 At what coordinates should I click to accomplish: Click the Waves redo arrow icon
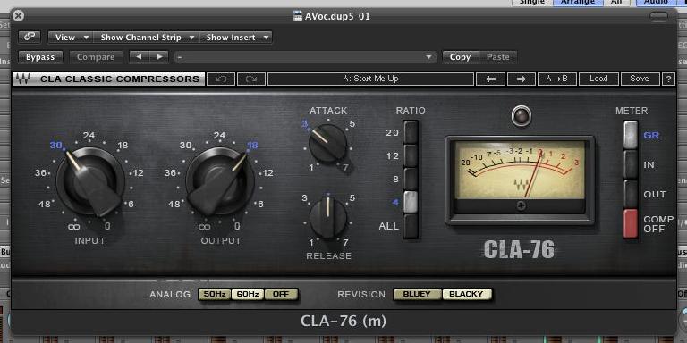tap(251, 79)
